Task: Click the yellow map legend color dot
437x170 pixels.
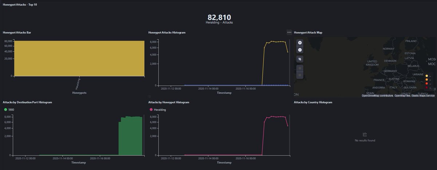Action: (x=427, y=76)
